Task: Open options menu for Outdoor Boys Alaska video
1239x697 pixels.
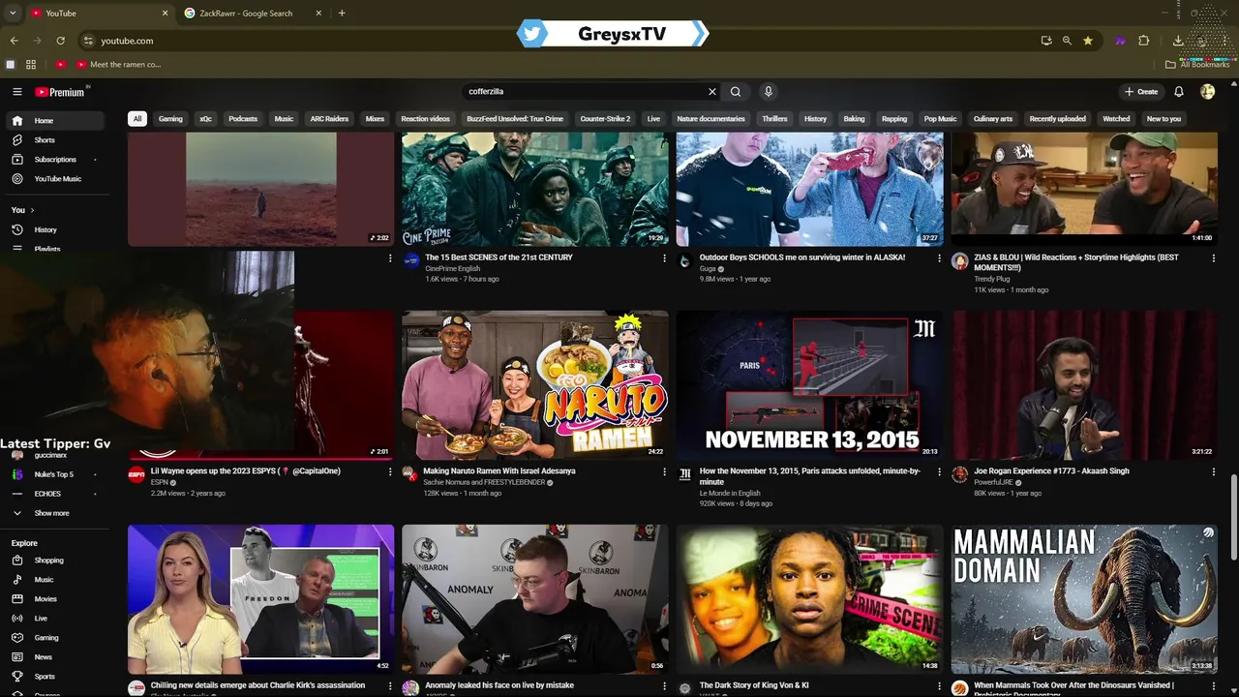Action: click(939, 258)
